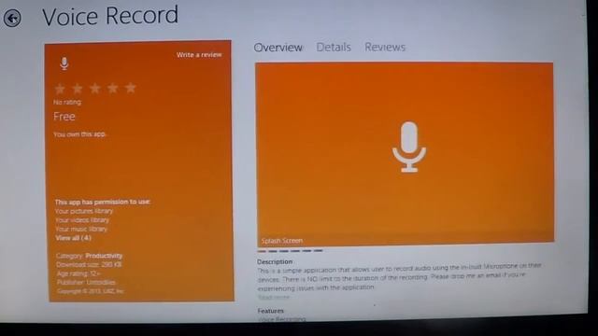Screen dimensions: 598x336
Task: Open the publisher name link
Action: 101,282
